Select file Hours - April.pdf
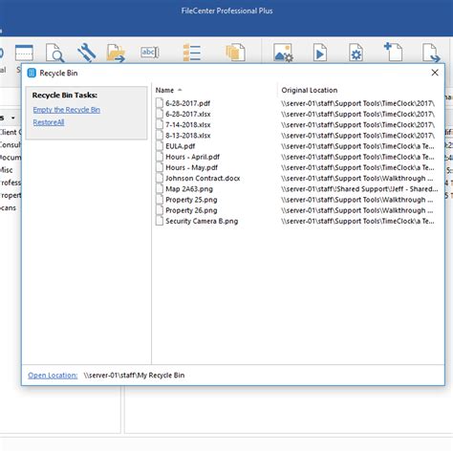The width and height of the screenshot is (453, 453). (192, 157)
